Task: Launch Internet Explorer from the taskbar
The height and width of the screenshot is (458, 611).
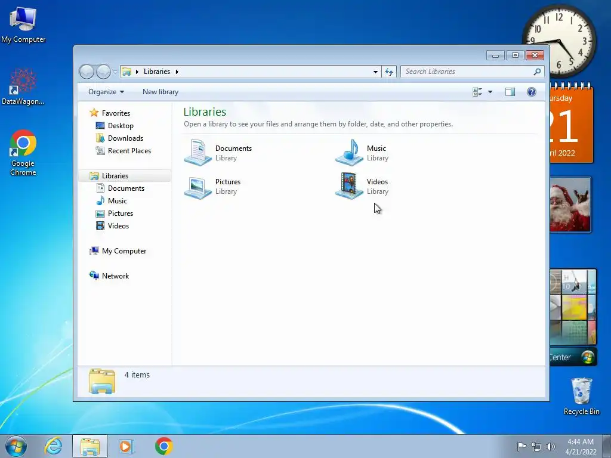Action: click(53, 446)
